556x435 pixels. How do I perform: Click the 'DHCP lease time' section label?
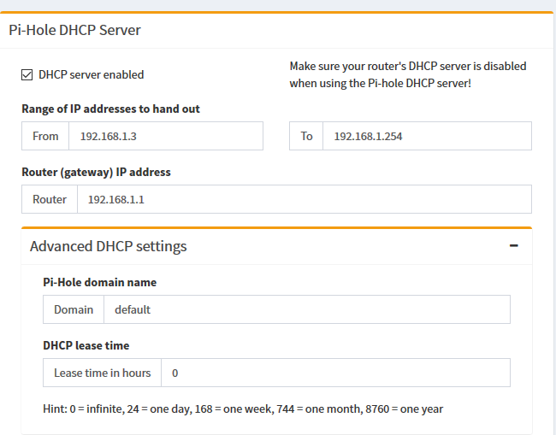click(86, 345)
